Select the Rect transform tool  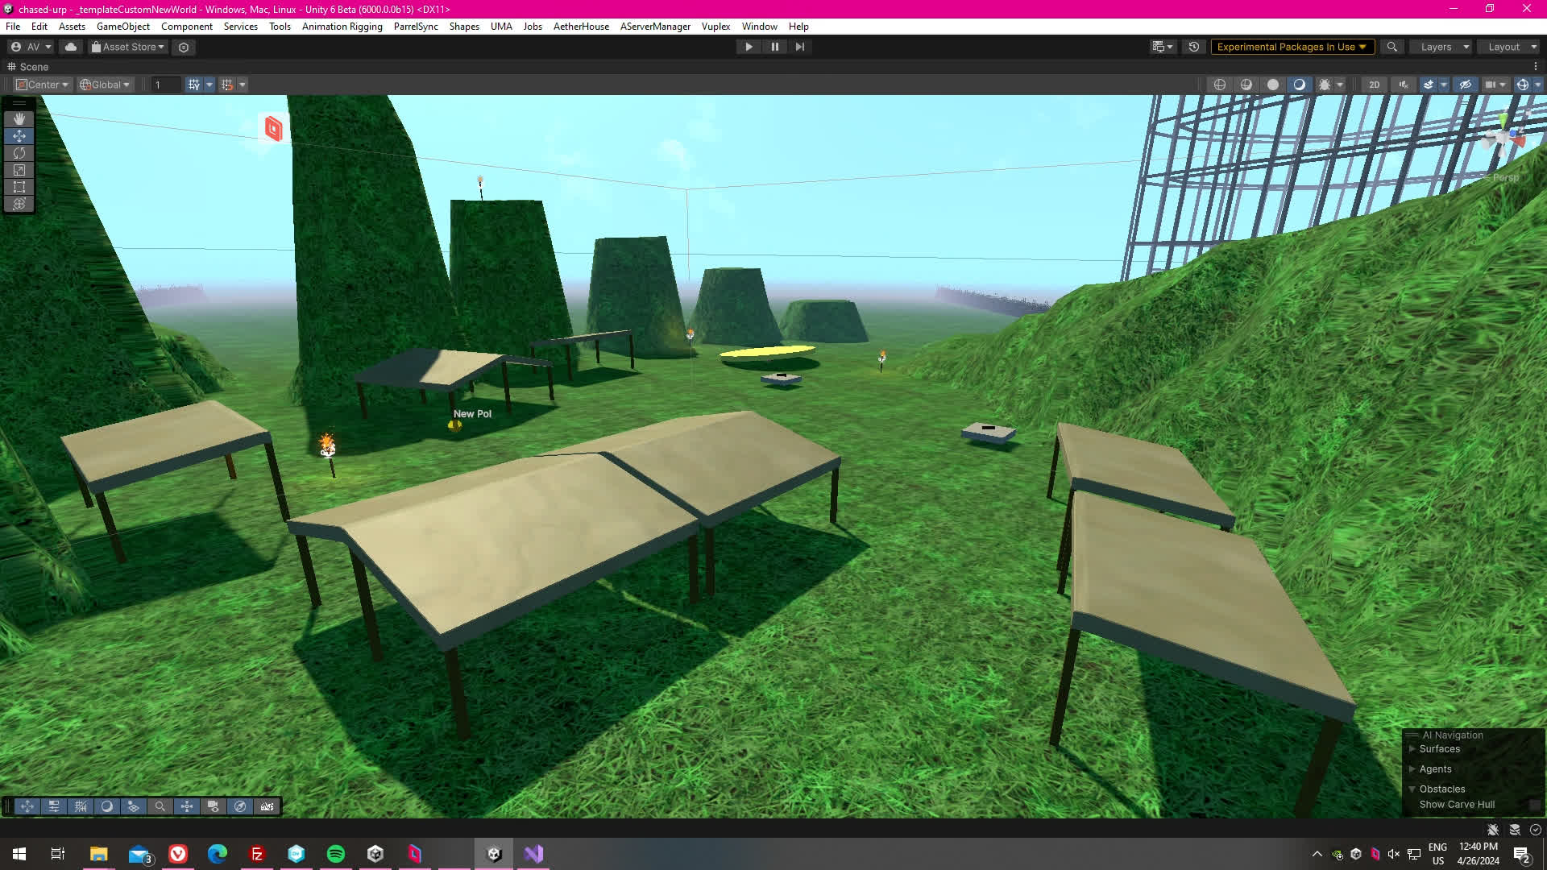(x=19, y=187)
